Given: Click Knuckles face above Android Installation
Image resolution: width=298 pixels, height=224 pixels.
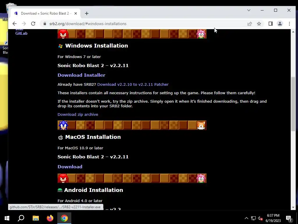Looking at the screenshot, I should coord(63,178).
